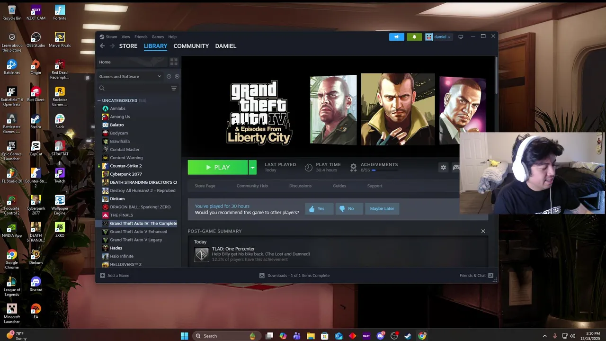Open the Rockstar Games Launcher desktop icon
Image resolution: width=606 pixels, height=341 pixels.
[60, 97]
